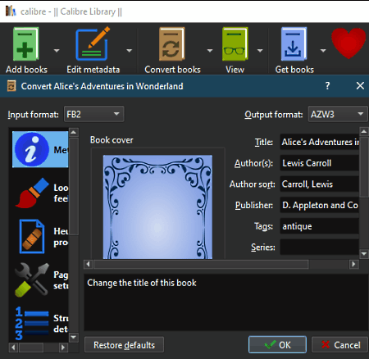
Task: Click the book cover thumbnail
Action: [157, 207]
